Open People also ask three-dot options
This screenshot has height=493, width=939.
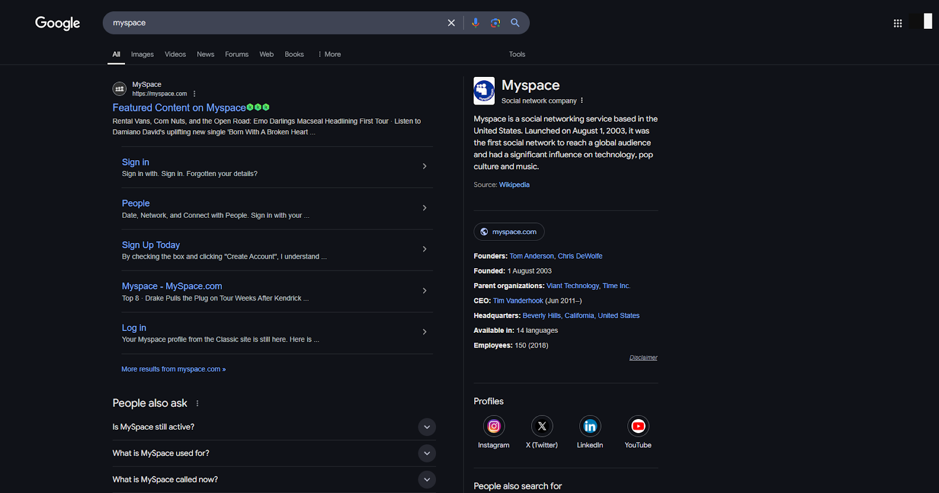[197, 403]
